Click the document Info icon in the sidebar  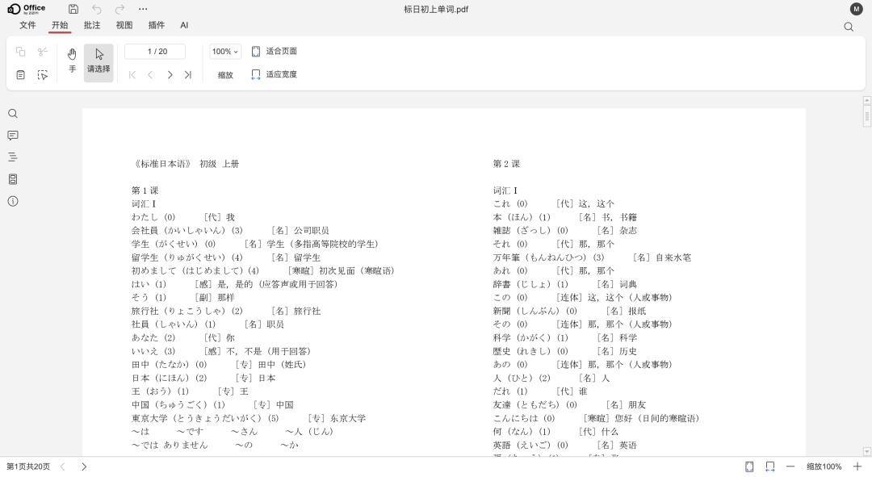(x=12, y=201)
